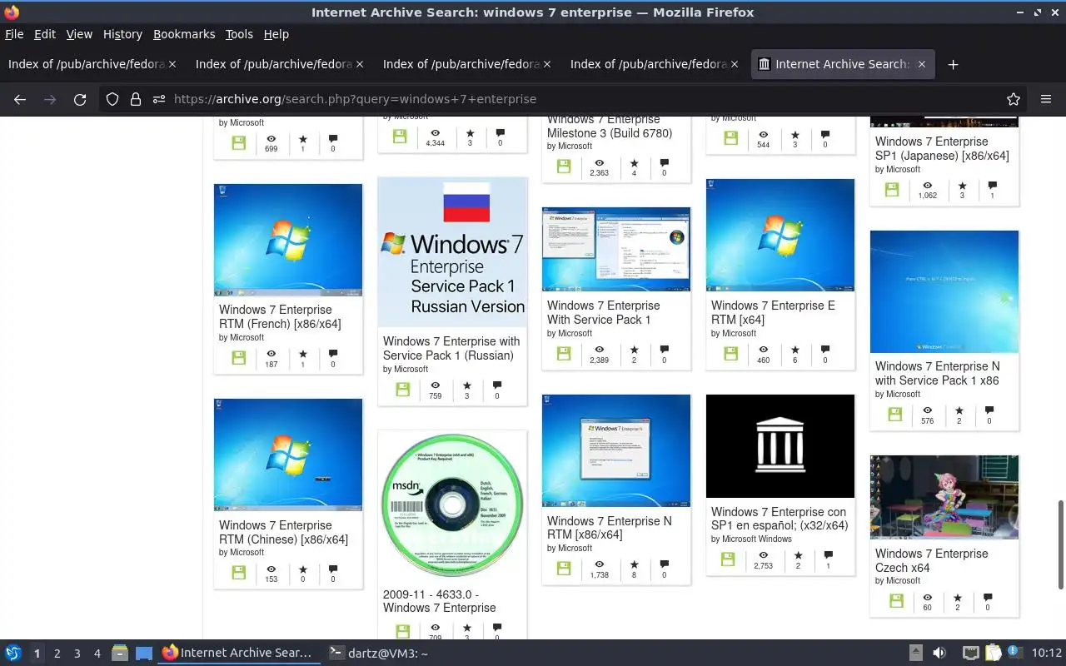Image resolution: width=1066 pixels, height=666 pixels.
Task: Switch to workspace 2 in the taskbar
Action: click(57, 654)
